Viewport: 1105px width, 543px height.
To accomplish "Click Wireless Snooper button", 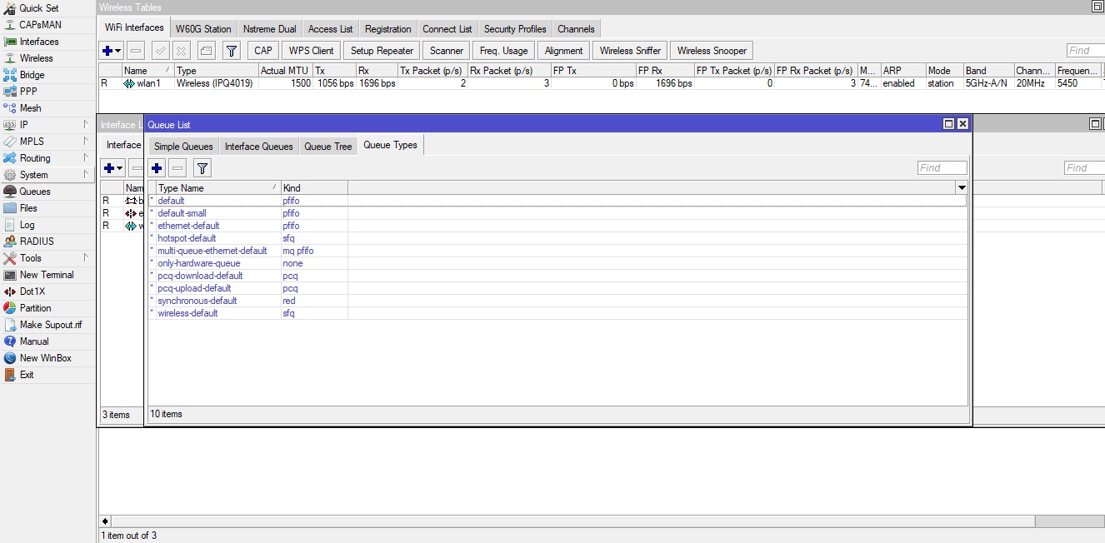I will [712, 51].
